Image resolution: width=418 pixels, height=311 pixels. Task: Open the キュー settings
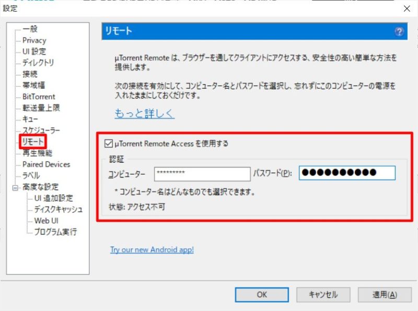coord(30,119)
